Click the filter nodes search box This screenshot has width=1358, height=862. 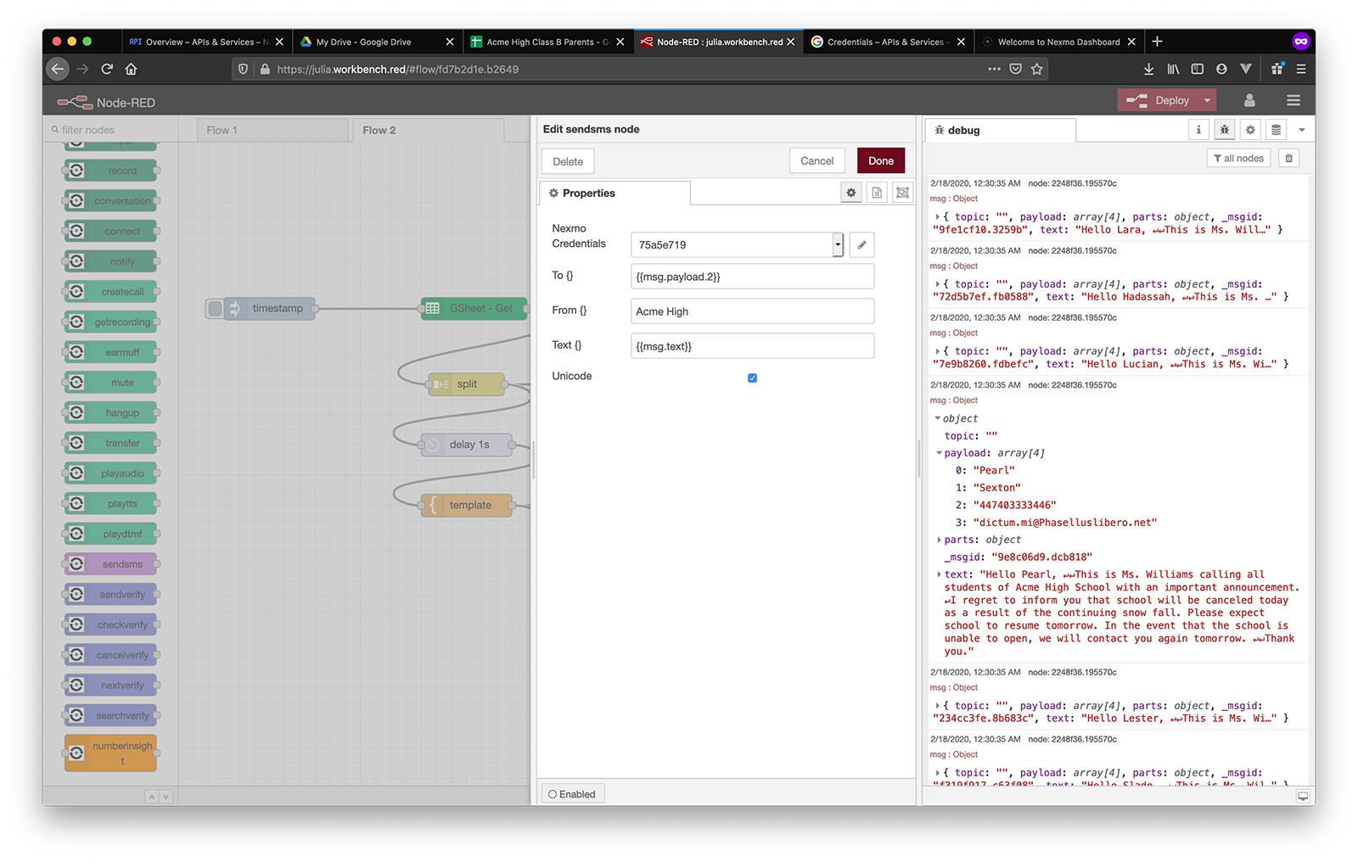(x=110, y=130)
